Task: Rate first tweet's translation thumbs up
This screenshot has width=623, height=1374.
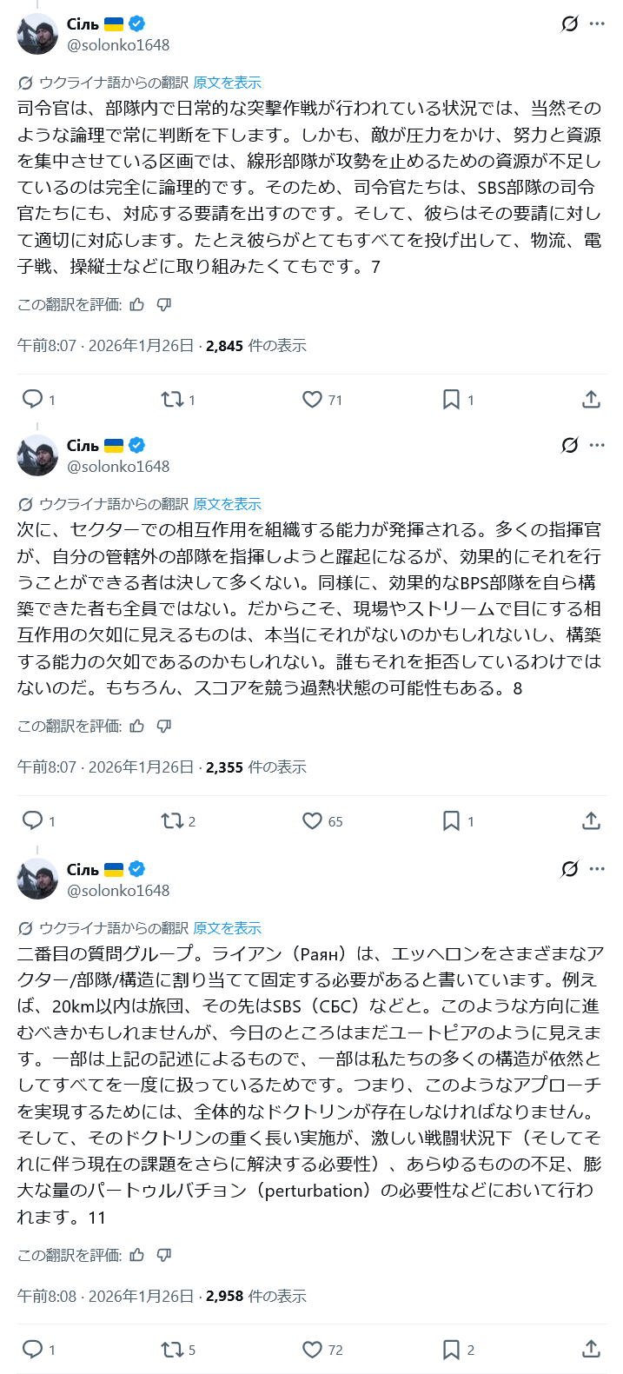Action: [137, 304]
